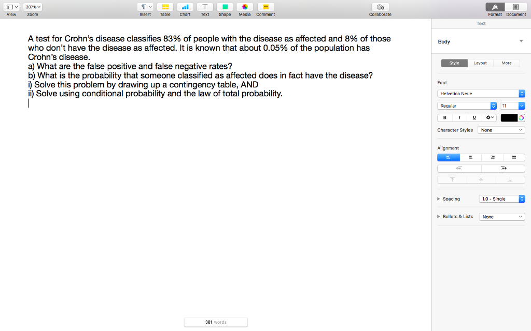Select center text alignment

coord(470,157)
